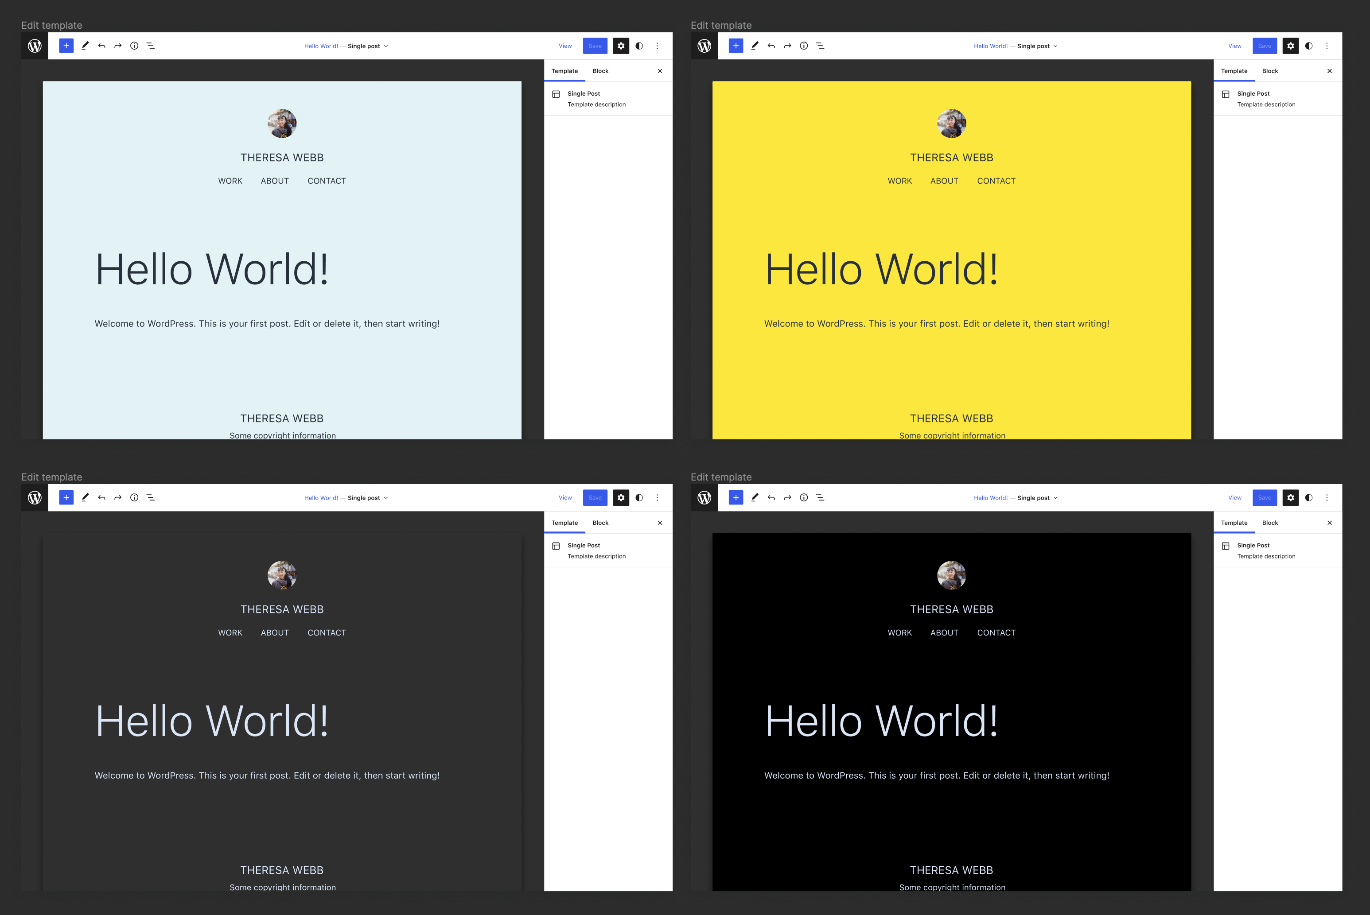Click the redo arrow in the dark-gray-canvas editor
This screenshot has width=1370, height=915.
coord(118,498)
